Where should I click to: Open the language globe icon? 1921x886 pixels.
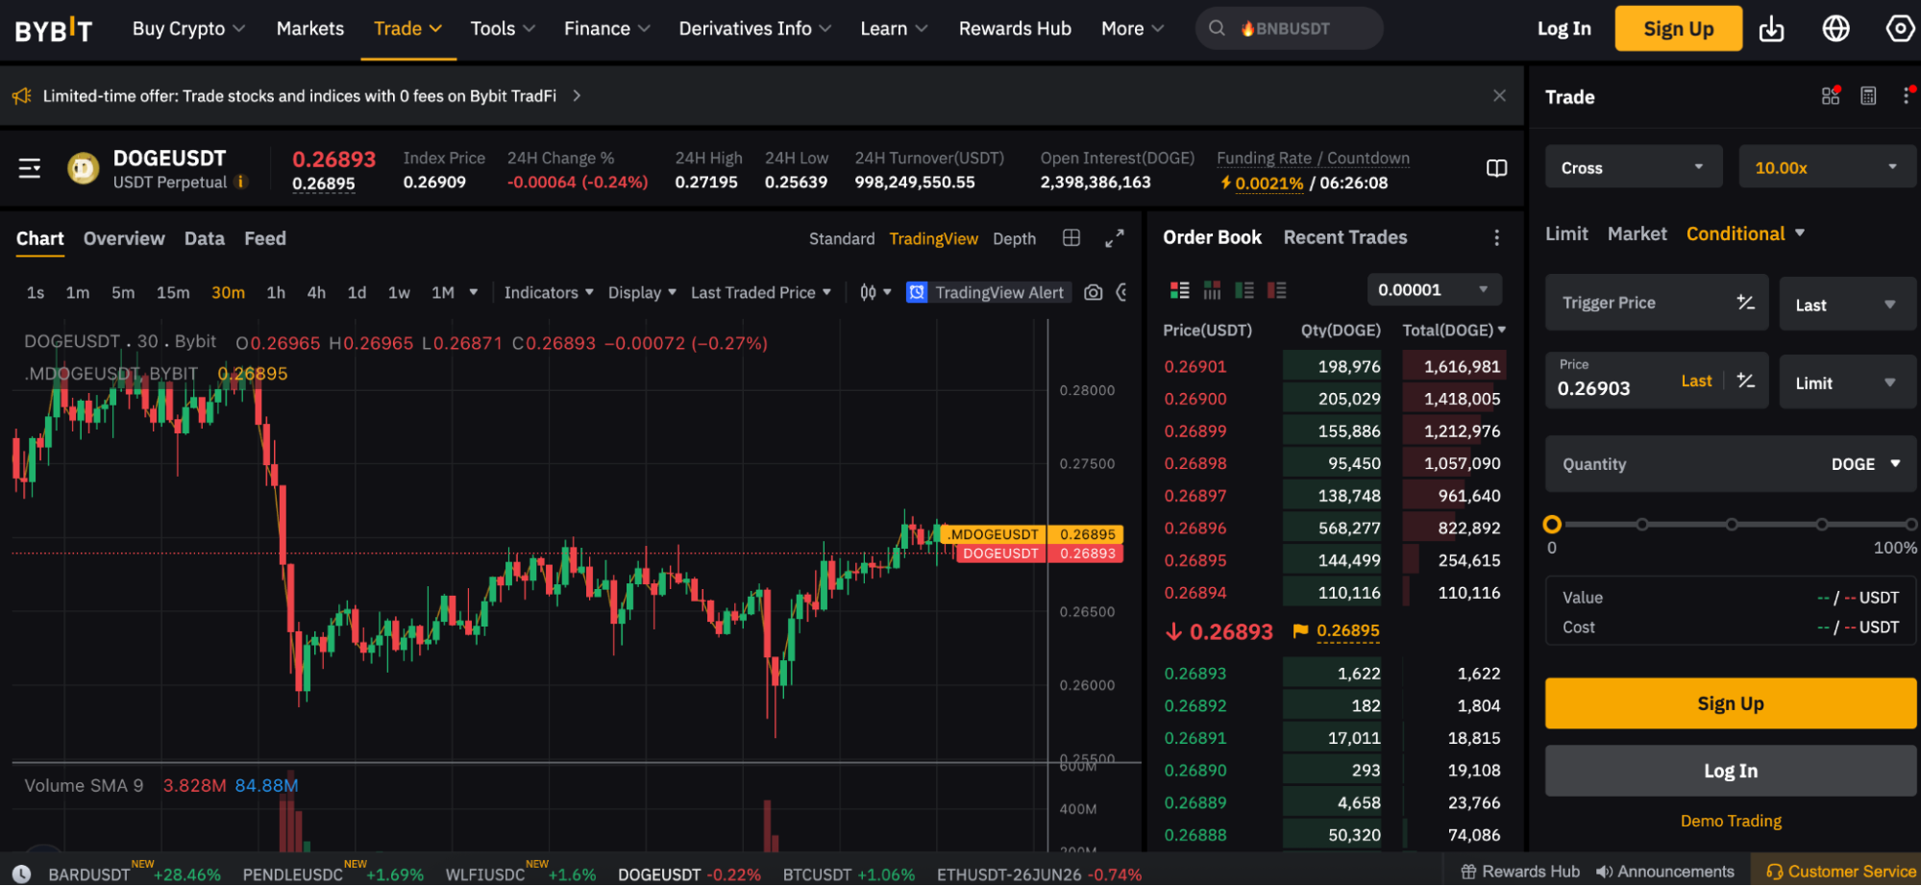pyautogui.click(x=1835, y=29)
